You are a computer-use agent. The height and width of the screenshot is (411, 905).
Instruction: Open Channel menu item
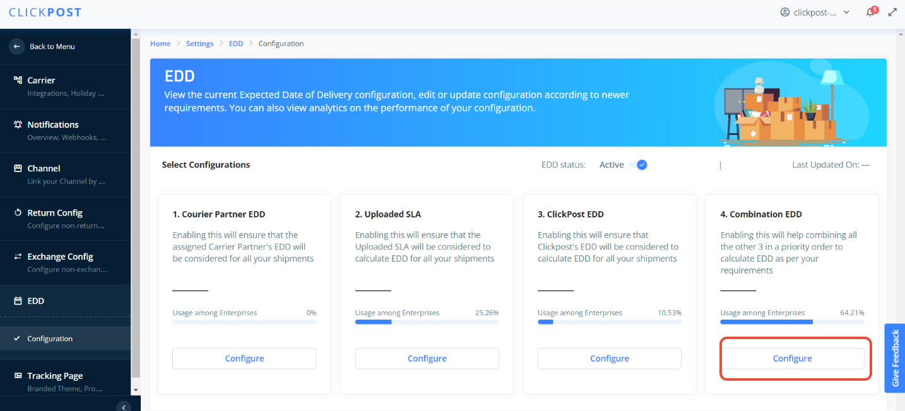click(x=66, y=175)
